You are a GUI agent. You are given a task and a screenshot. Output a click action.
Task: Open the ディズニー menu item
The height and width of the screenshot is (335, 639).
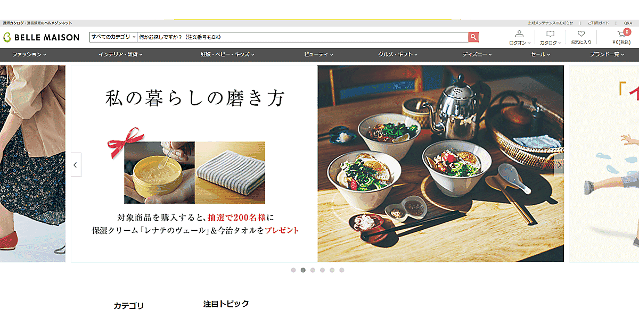pos(477,54)
